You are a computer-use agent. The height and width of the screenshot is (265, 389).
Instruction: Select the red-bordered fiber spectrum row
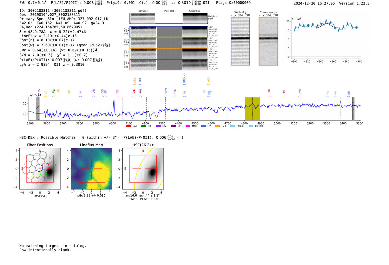click(x=169, y=65)
